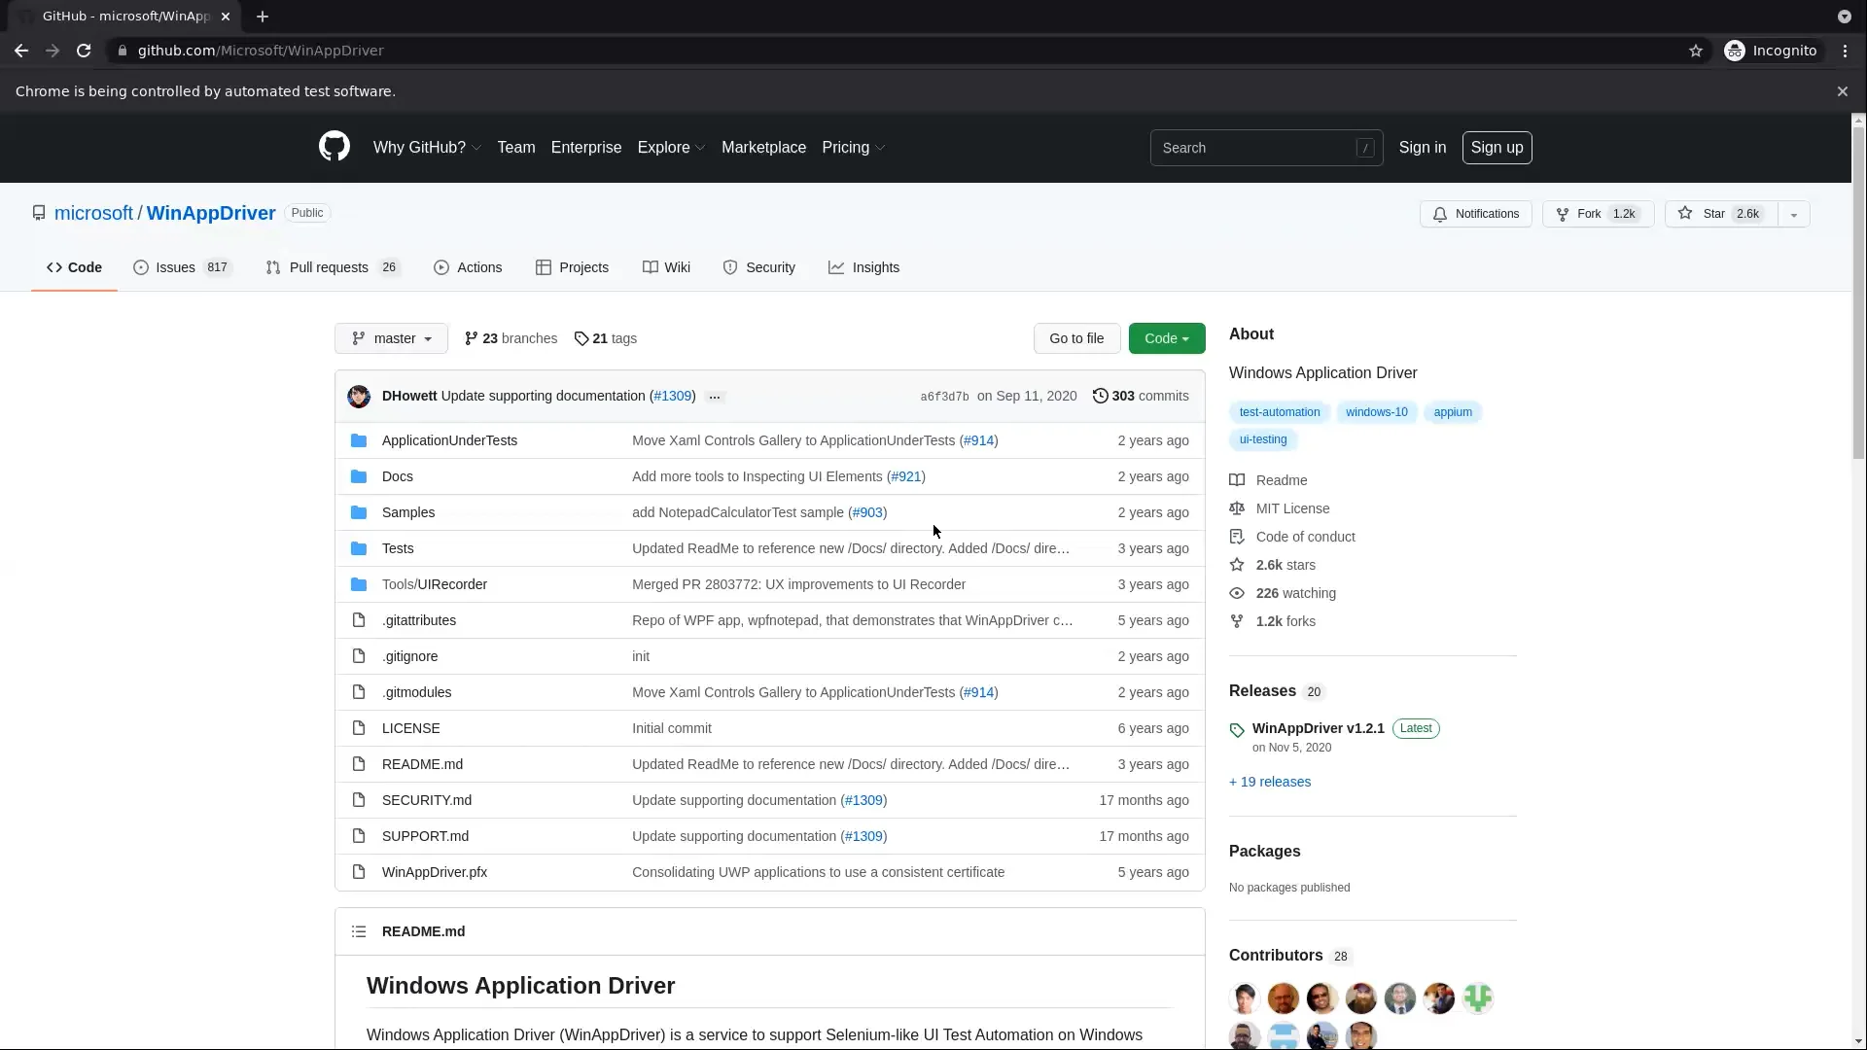Click the Docs folder icon

coord(359,476)
